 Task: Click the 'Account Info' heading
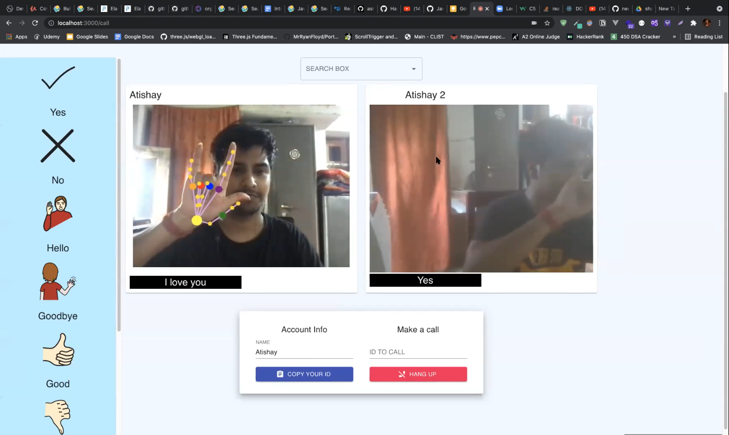(x=304, y=329)
